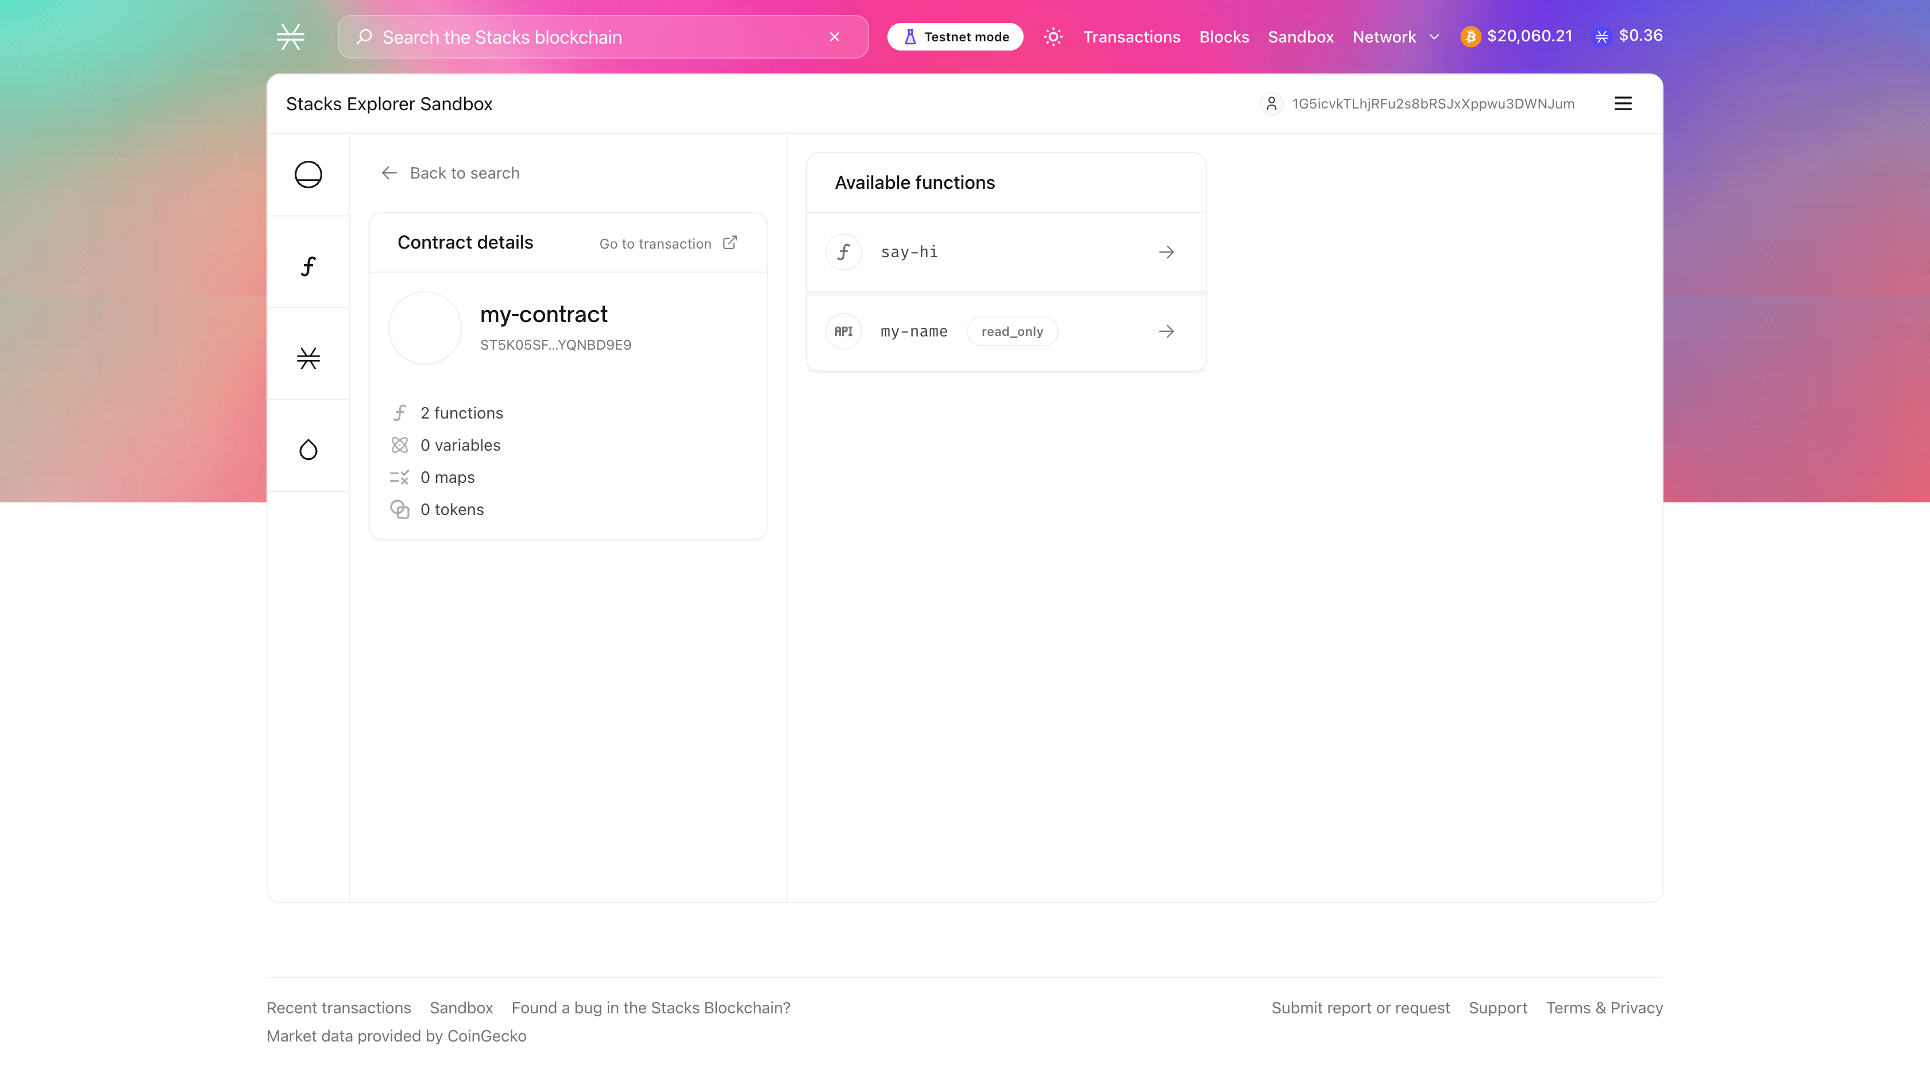Go to the Transactions nav item
This screenshot has width=1930, height=1084.
[1132, 37]
